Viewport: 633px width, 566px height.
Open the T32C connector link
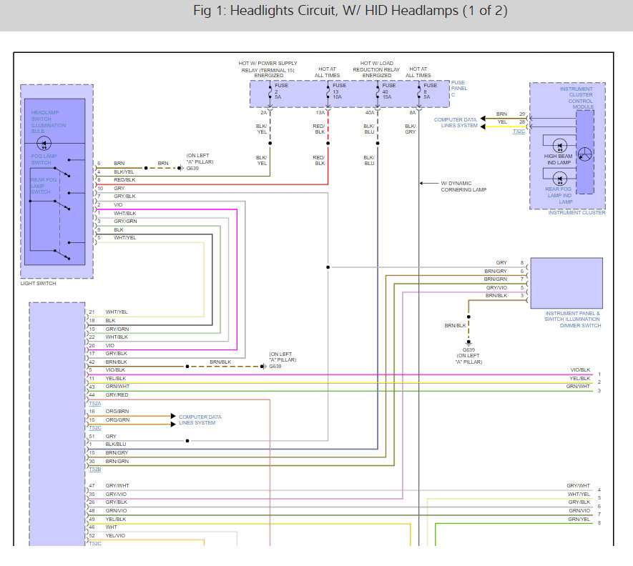[519, 131]
